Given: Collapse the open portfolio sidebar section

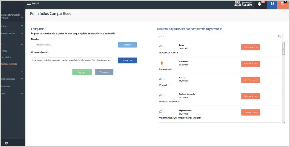Looking at the screenshot, I should pyautogui.click(x=22, y=44).
